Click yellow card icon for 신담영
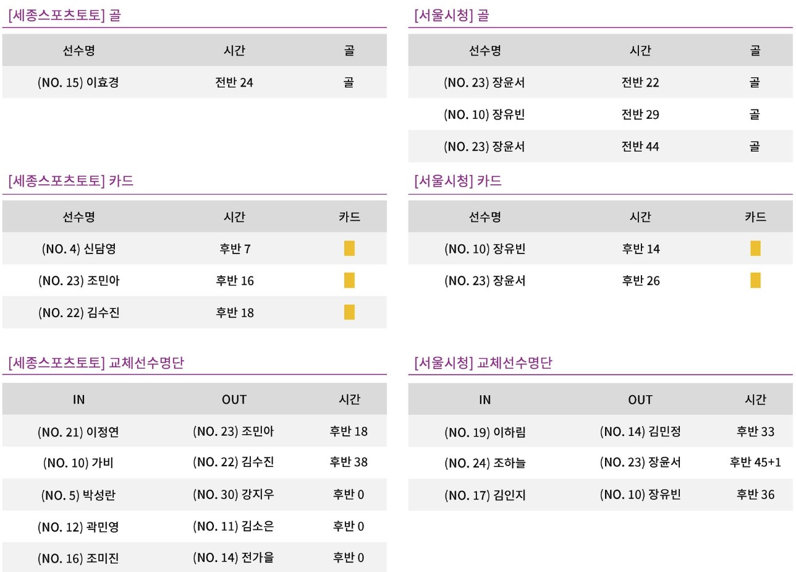 pyautogui.click(x=349, y=249)
